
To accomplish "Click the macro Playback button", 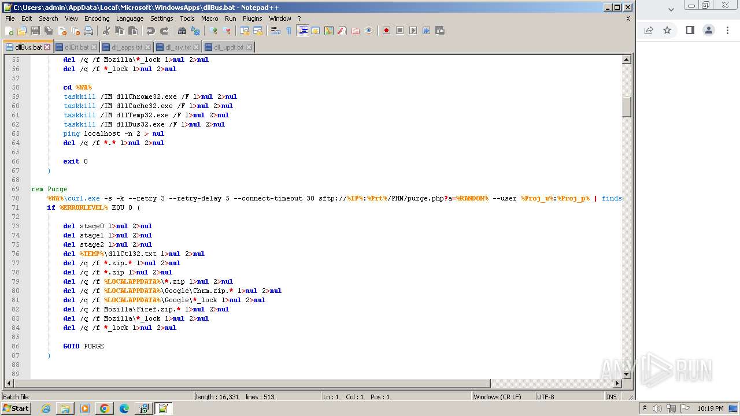I will [413, 31].
